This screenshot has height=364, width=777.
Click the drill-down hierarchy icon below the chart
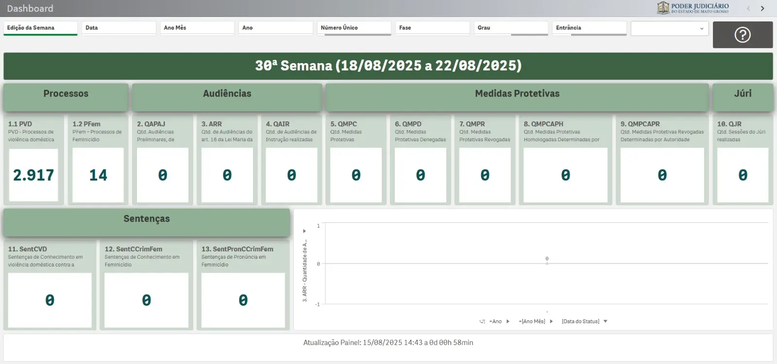[482, 321]
